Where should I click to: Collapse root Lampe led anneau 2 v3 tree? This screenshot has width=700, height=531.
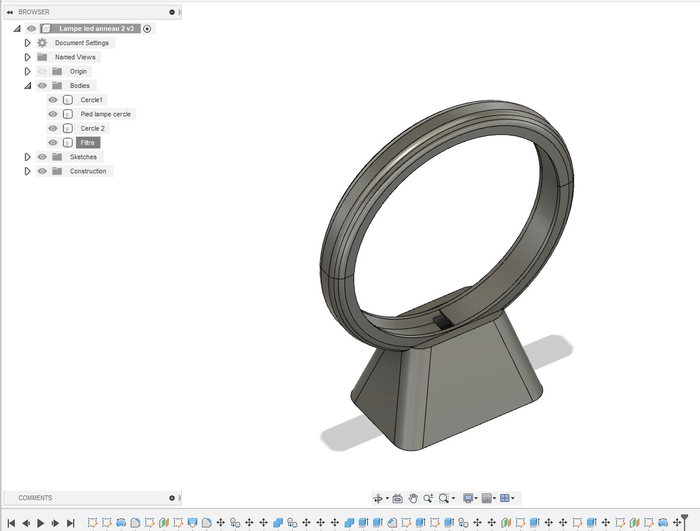[x=17, y=29]
